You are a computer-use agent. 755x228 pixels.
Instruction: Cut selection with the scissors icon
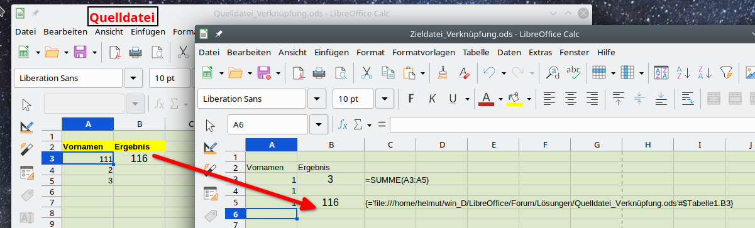[x=366, y=73]
